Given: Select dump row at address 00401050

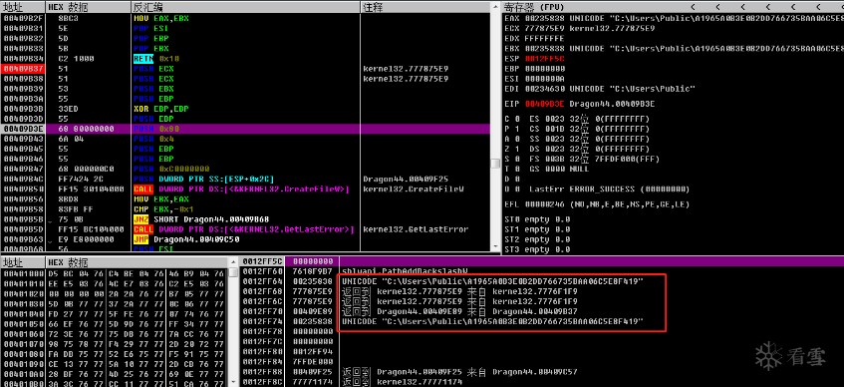Looking at the screenshot, I should (x=114, y=323).
